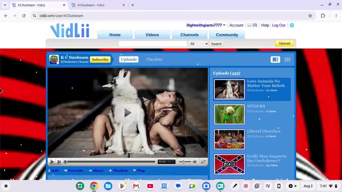Open the Videos navigation tab

click(x=152, y=35)
